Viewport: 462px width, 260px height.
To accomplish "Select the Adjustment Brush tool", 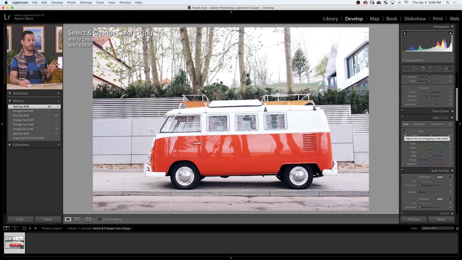I will click(x=449, y=68).
